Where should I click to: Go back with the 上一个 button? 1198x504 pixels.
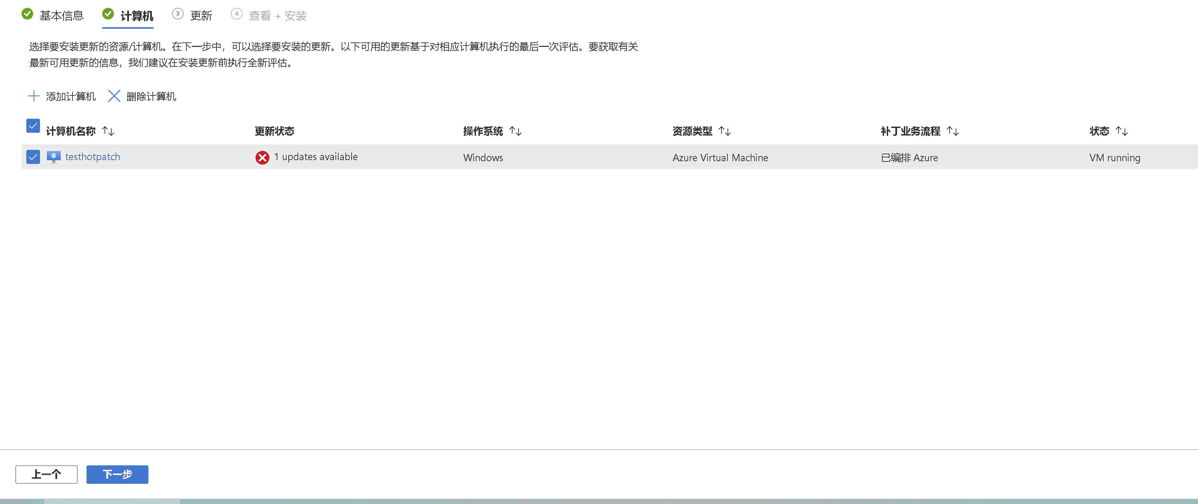pos(47,474)
